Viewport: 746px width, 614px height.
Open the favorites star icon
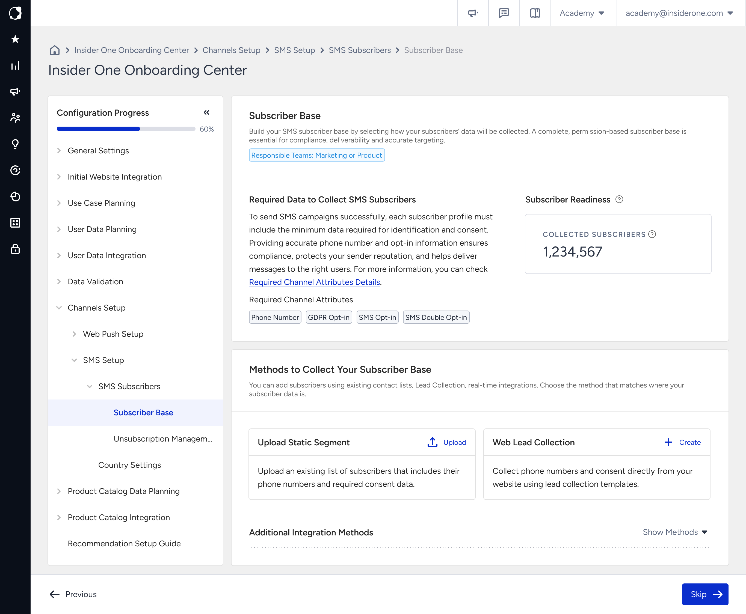pyautogui.click(x=15, y=39)
